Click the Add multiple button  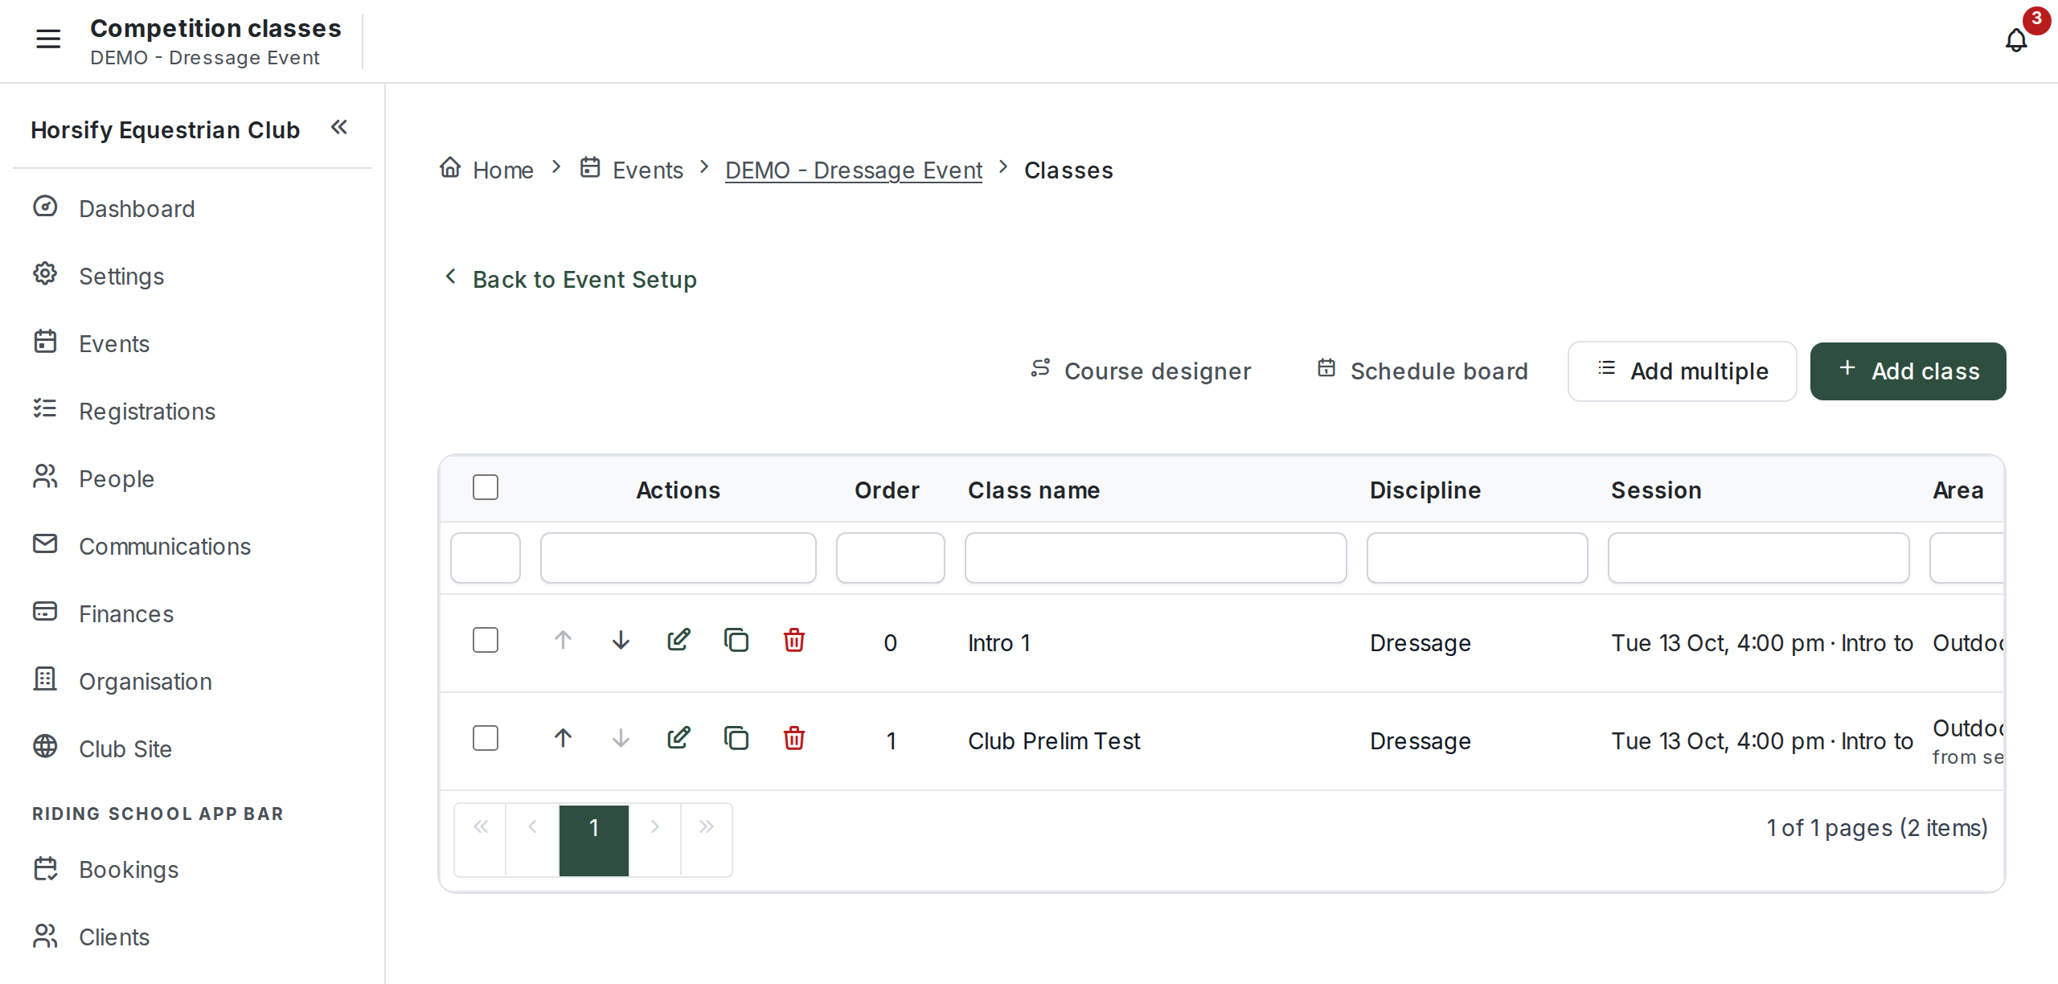pos(1682,371)
